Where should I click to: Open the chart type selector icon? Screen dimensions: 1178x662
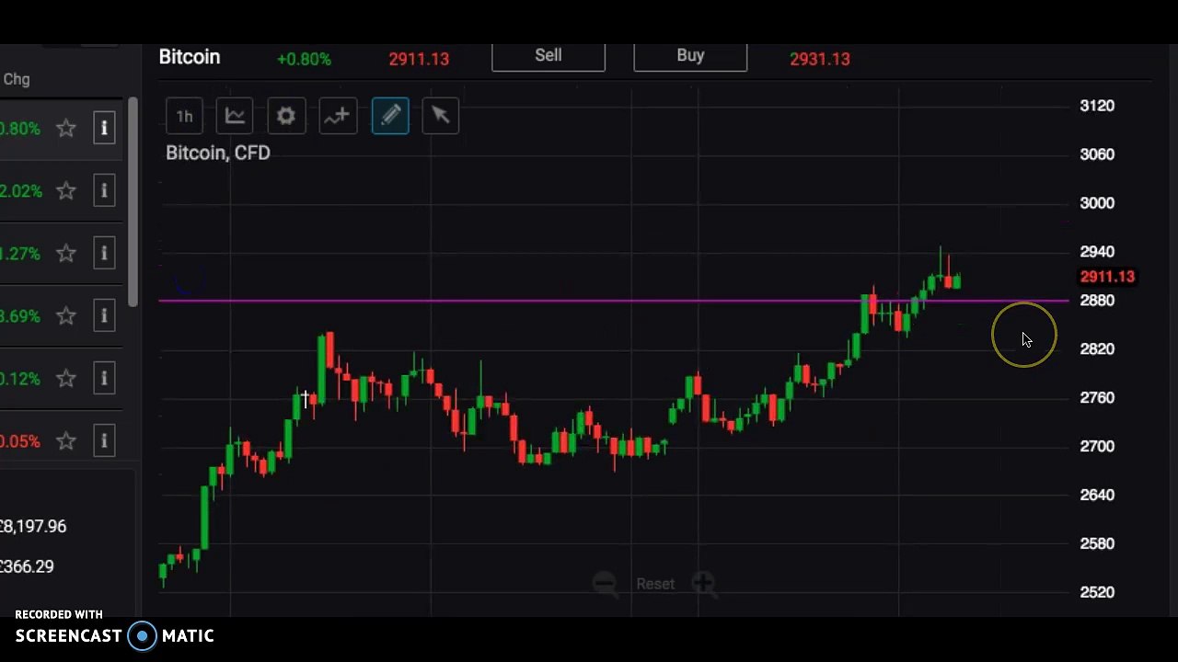(235, 116)
